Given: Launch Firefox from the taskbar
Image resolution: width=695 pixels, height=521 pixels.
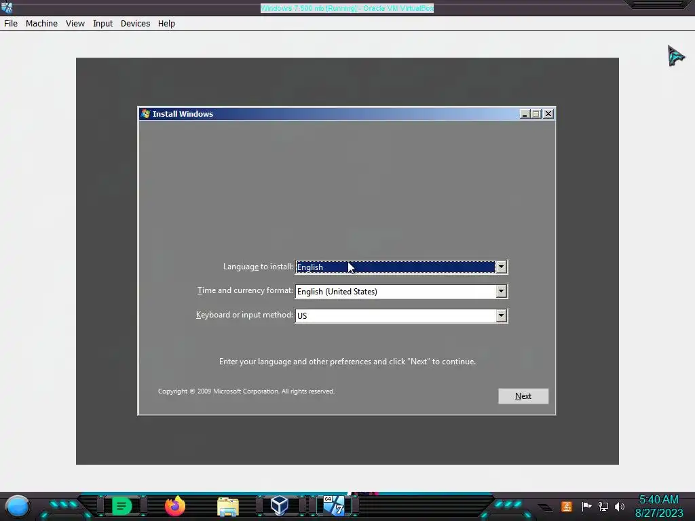Looking at the screenshot, I should tap(175, 506).
